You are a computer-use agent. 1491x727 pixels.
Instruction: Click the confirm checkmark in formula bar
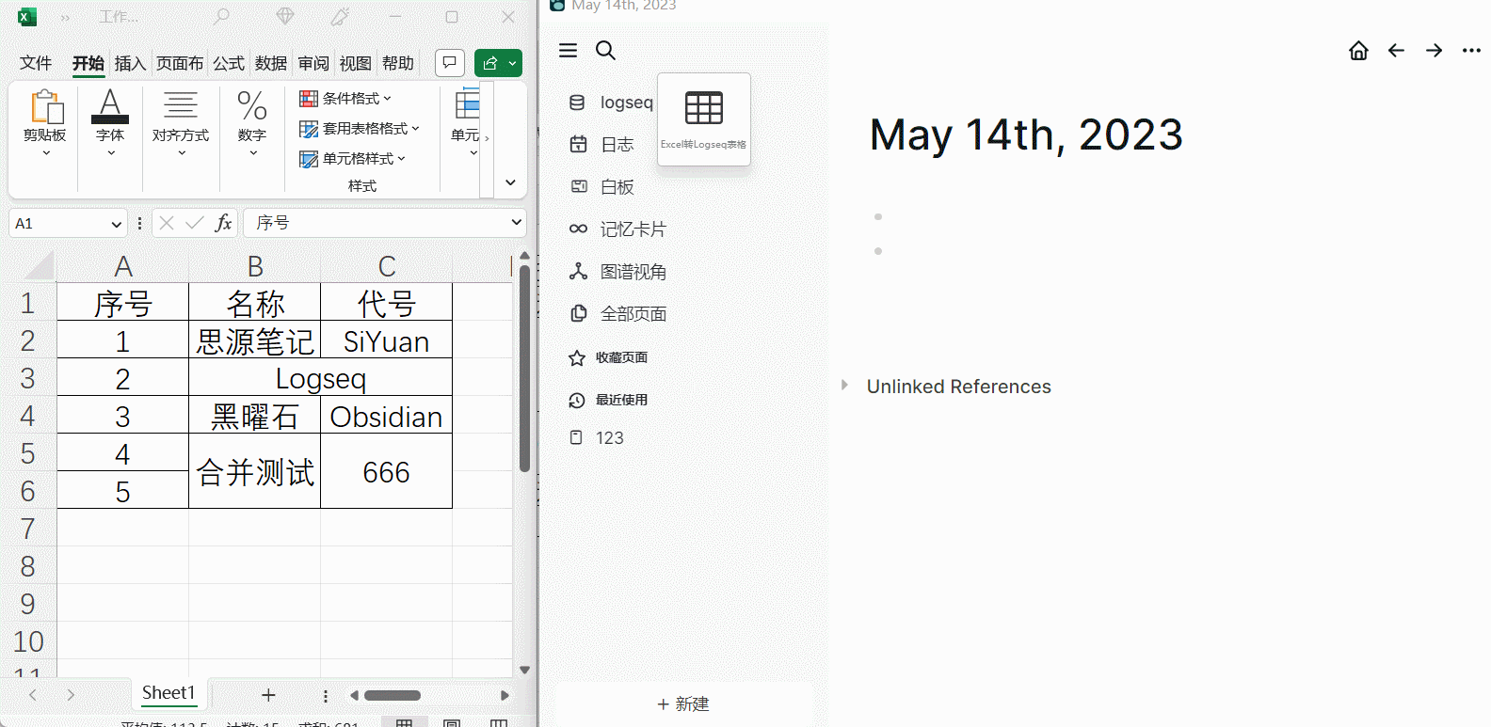[x=195, y=223]
